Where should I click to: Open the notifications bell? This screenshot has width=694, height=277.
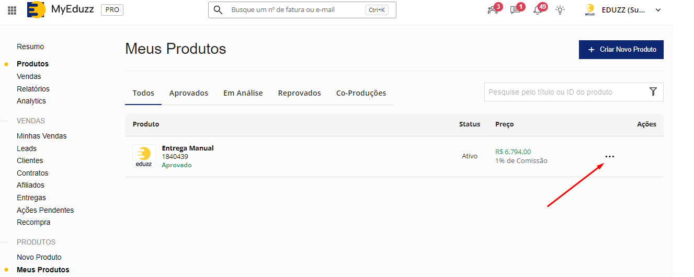point(538,10)
